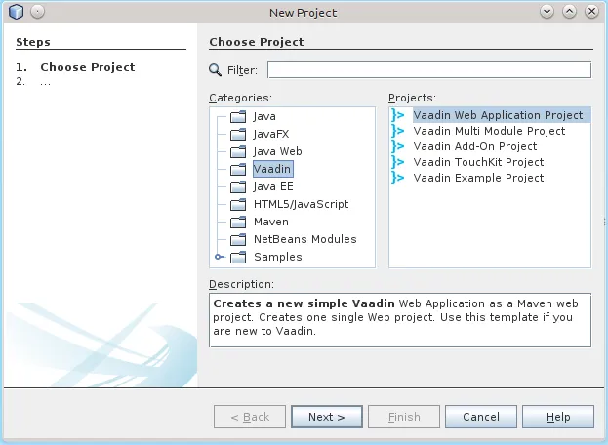The width and height of the screenshot is (608, 445).
Task: Choose Vaadin TouchKit Project
Action: (x=478, y=162)
